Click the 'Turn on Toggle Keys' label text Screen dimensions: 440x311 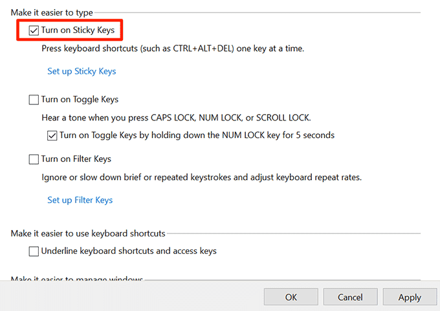pos(80,100)
